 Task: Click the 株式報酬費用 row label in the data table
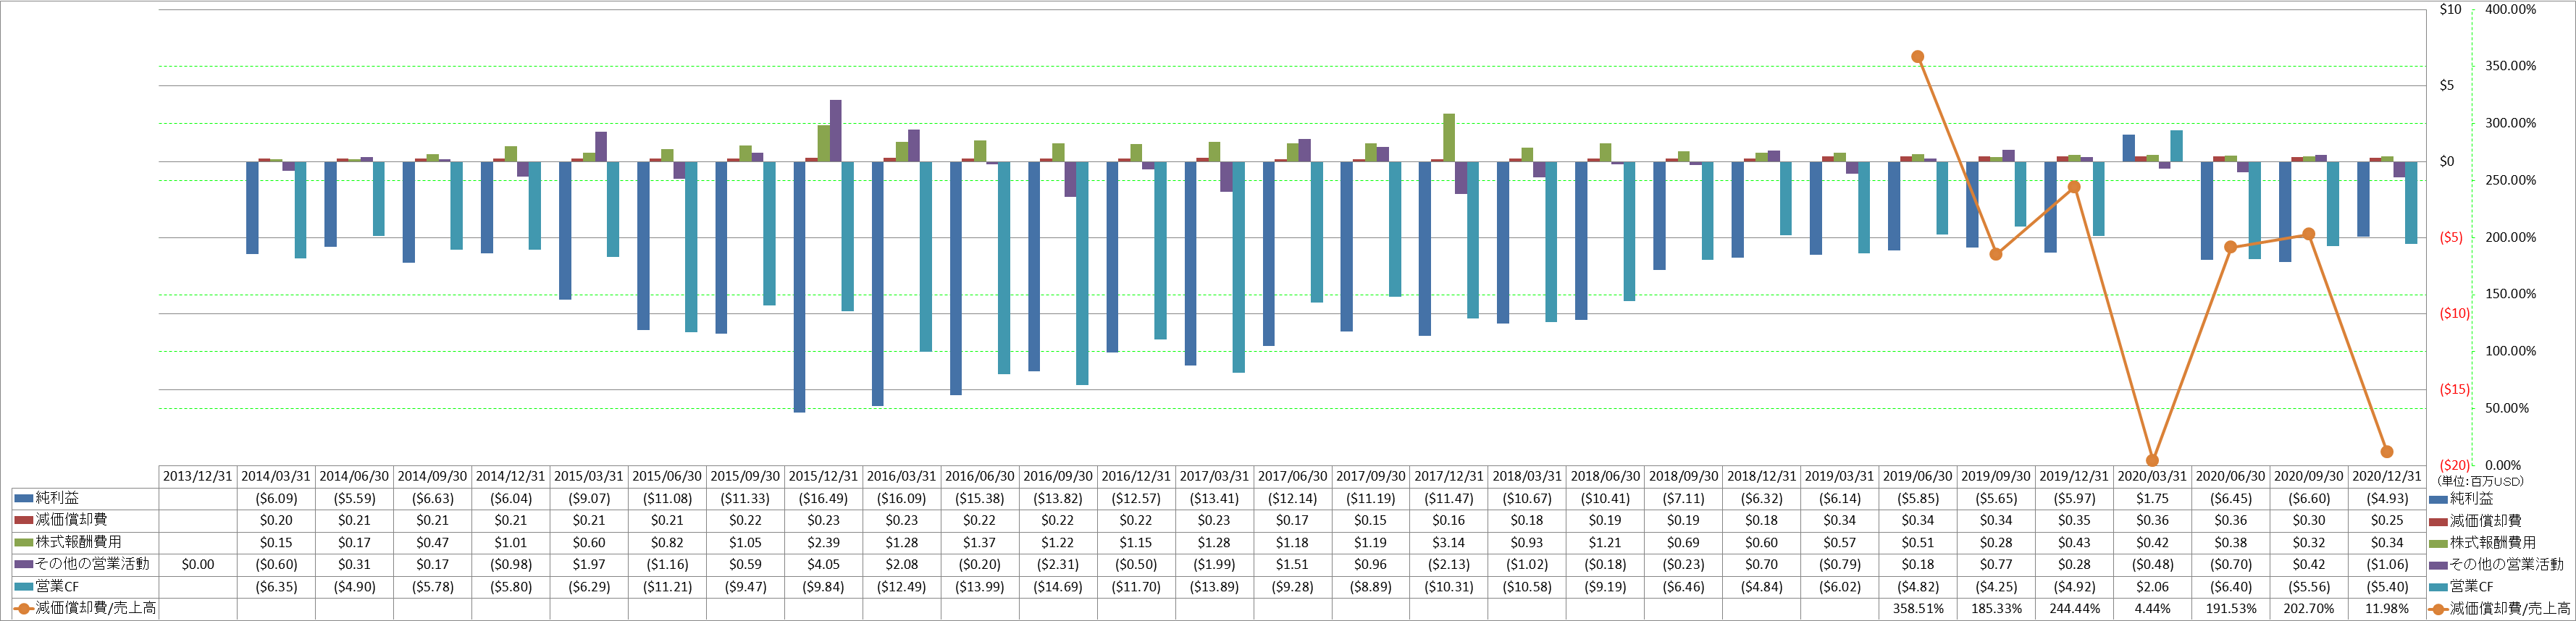[x=78, y=542]
